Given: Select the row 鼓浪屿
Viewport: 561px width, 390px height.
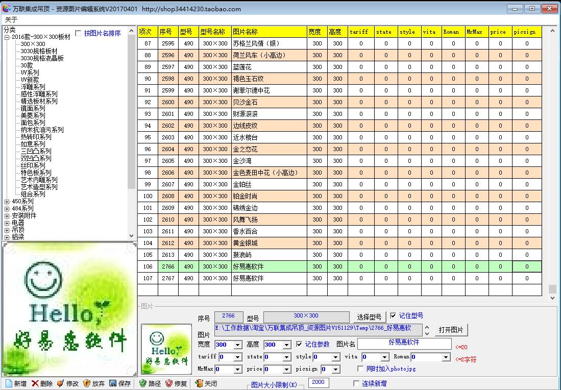Looking at the screenshot, I should [339, 255].
